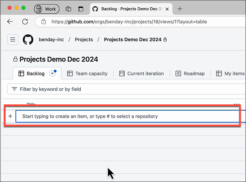Open the Work profile button
The height and width of the screenshot is (182, 246).
pyautogui.click(x=47, y=9)
